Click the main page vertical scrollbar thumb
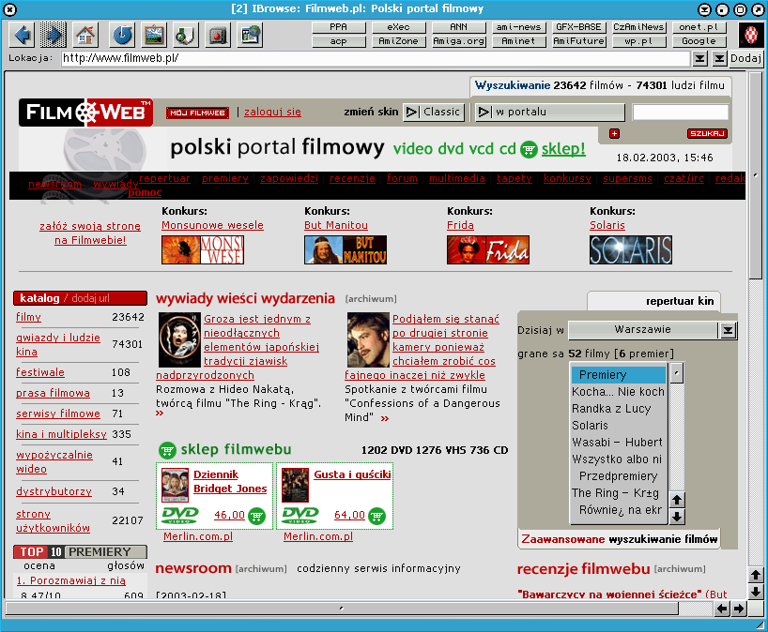Screen dimensions: 768x632 [755, 176]
